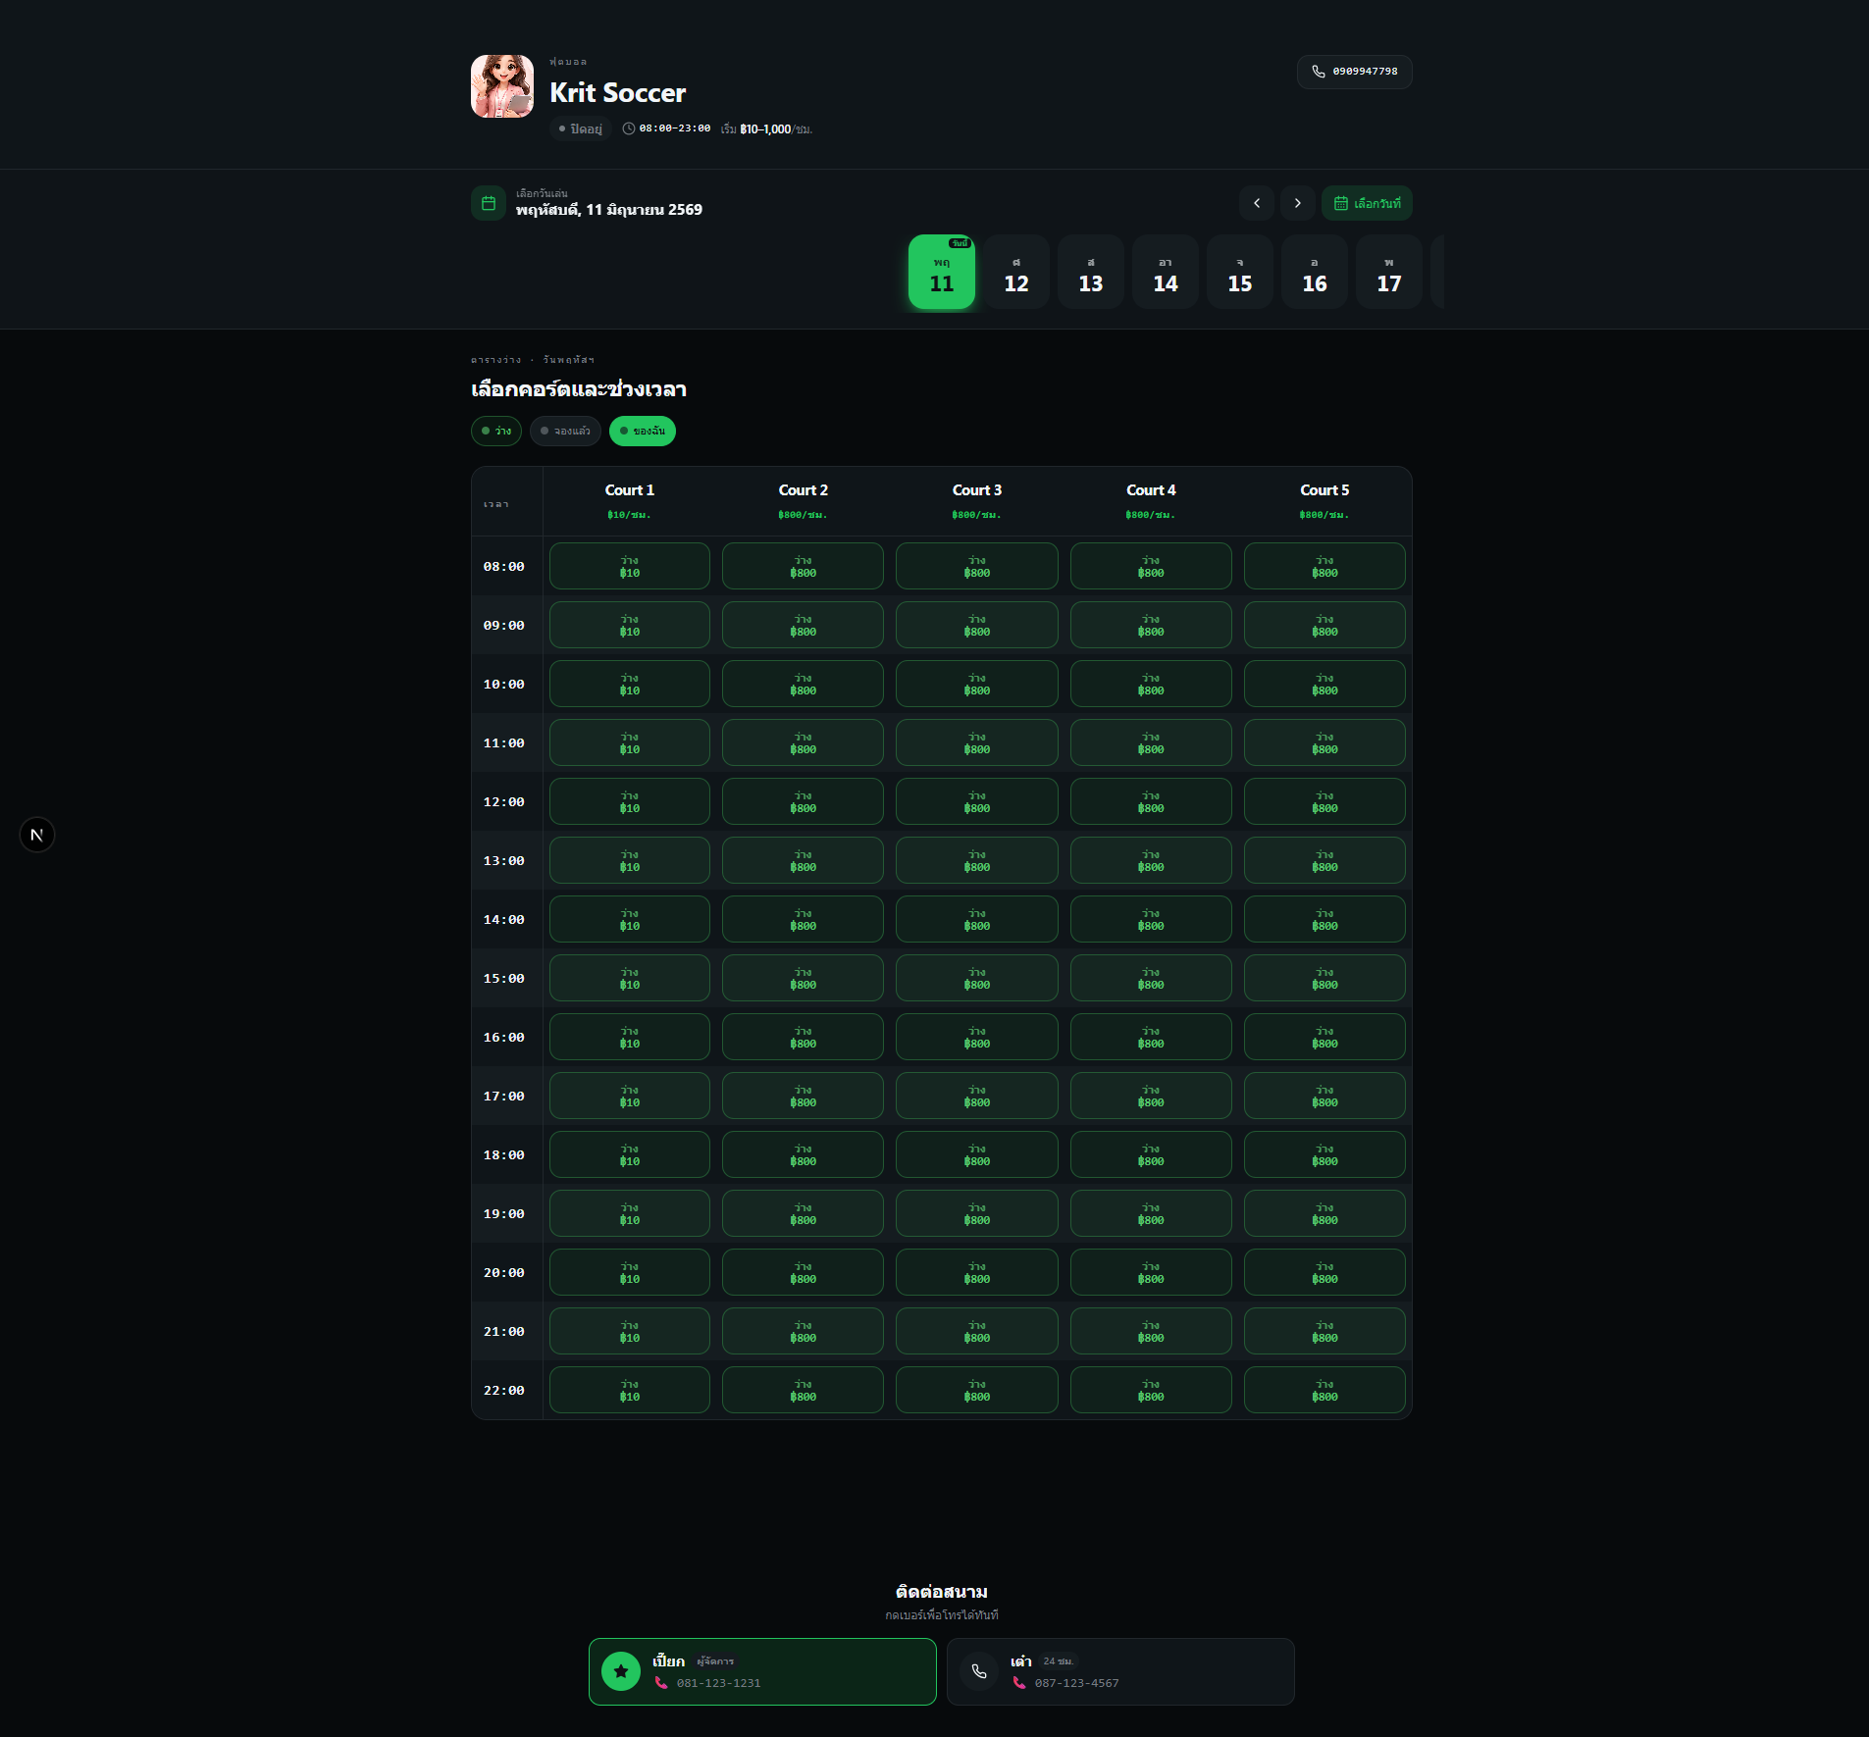Book Court 2 slot at 14:00
The width and height of the screenshot is (1869, 1737).
[x=804, y=919]
